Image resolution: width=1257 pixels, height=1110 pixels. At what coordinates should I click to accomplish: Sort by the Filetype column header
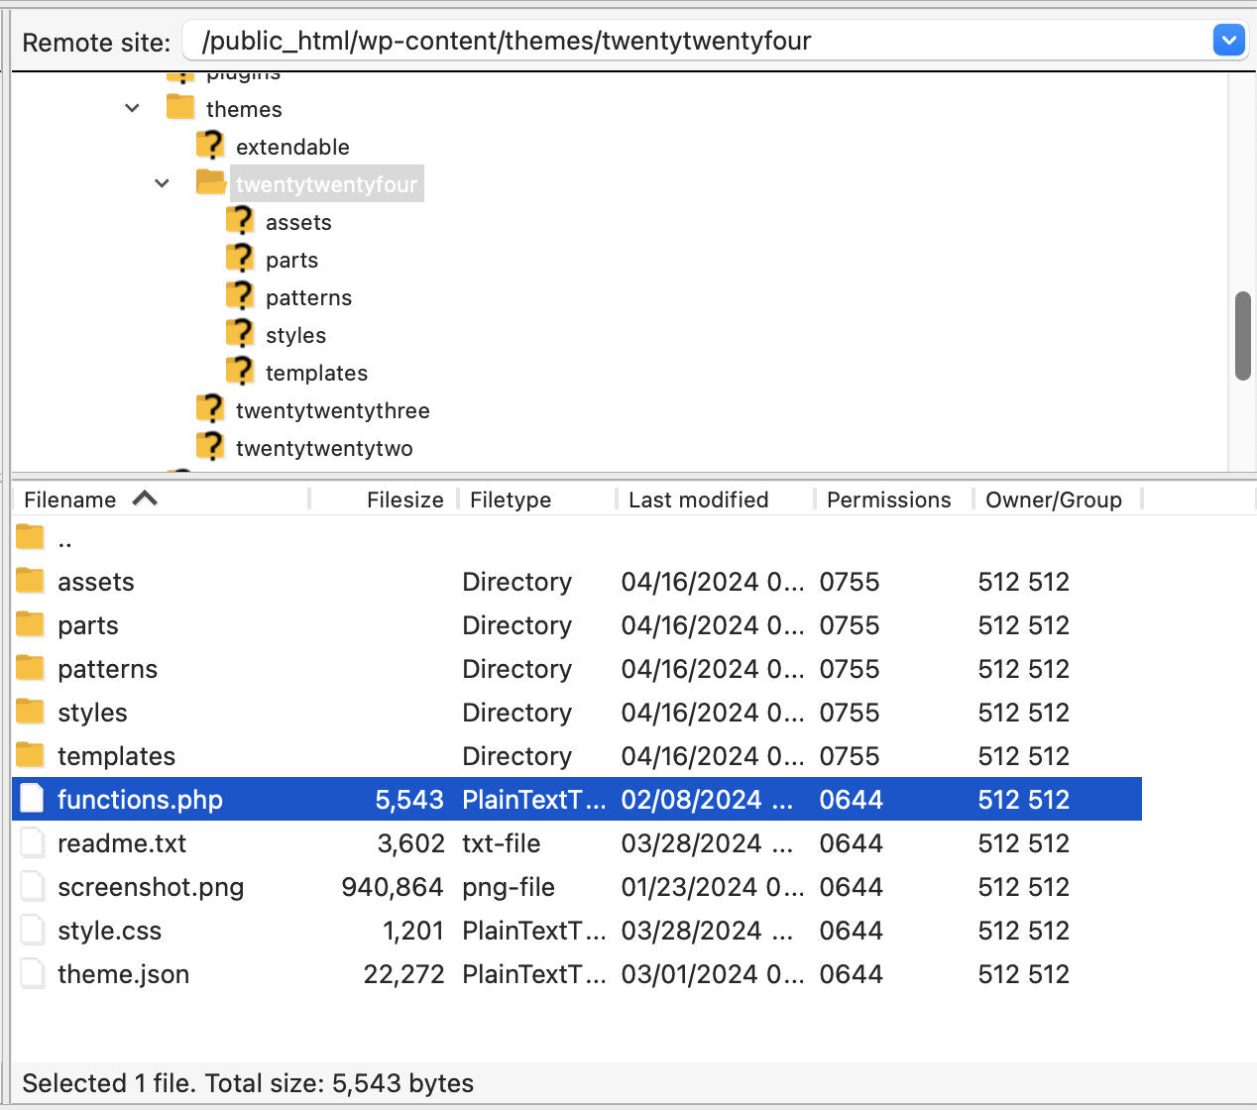click(511, 499)
